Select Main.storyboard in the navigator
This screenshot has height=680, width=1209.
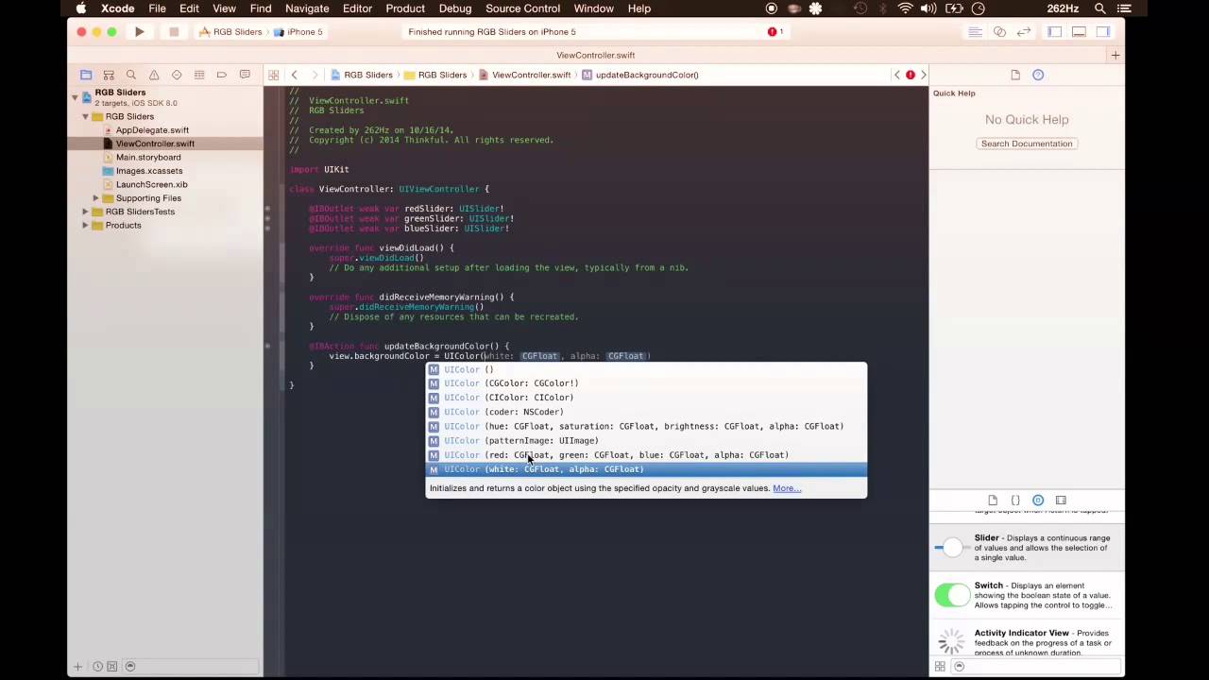(148, 158)
